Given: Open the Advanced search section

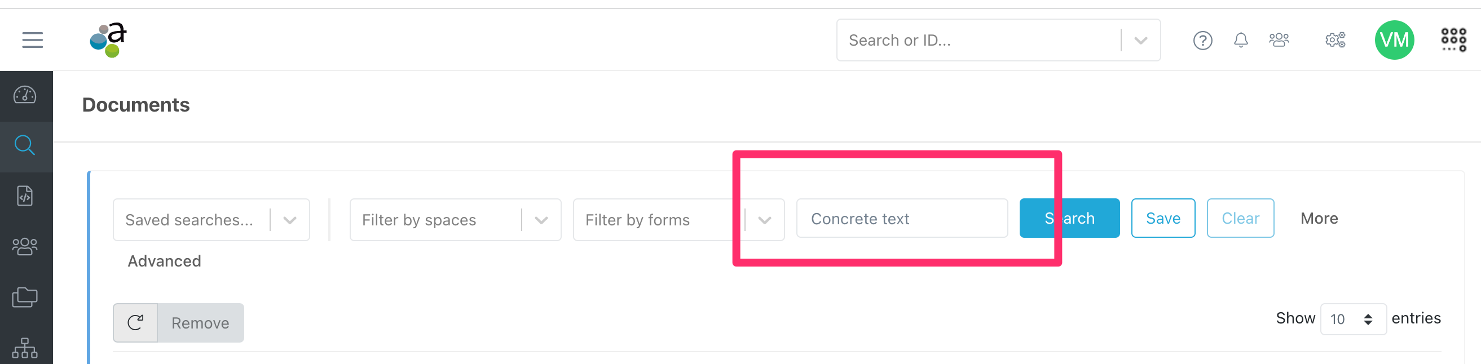Looking at the screenshot, I should click(164, 261).
